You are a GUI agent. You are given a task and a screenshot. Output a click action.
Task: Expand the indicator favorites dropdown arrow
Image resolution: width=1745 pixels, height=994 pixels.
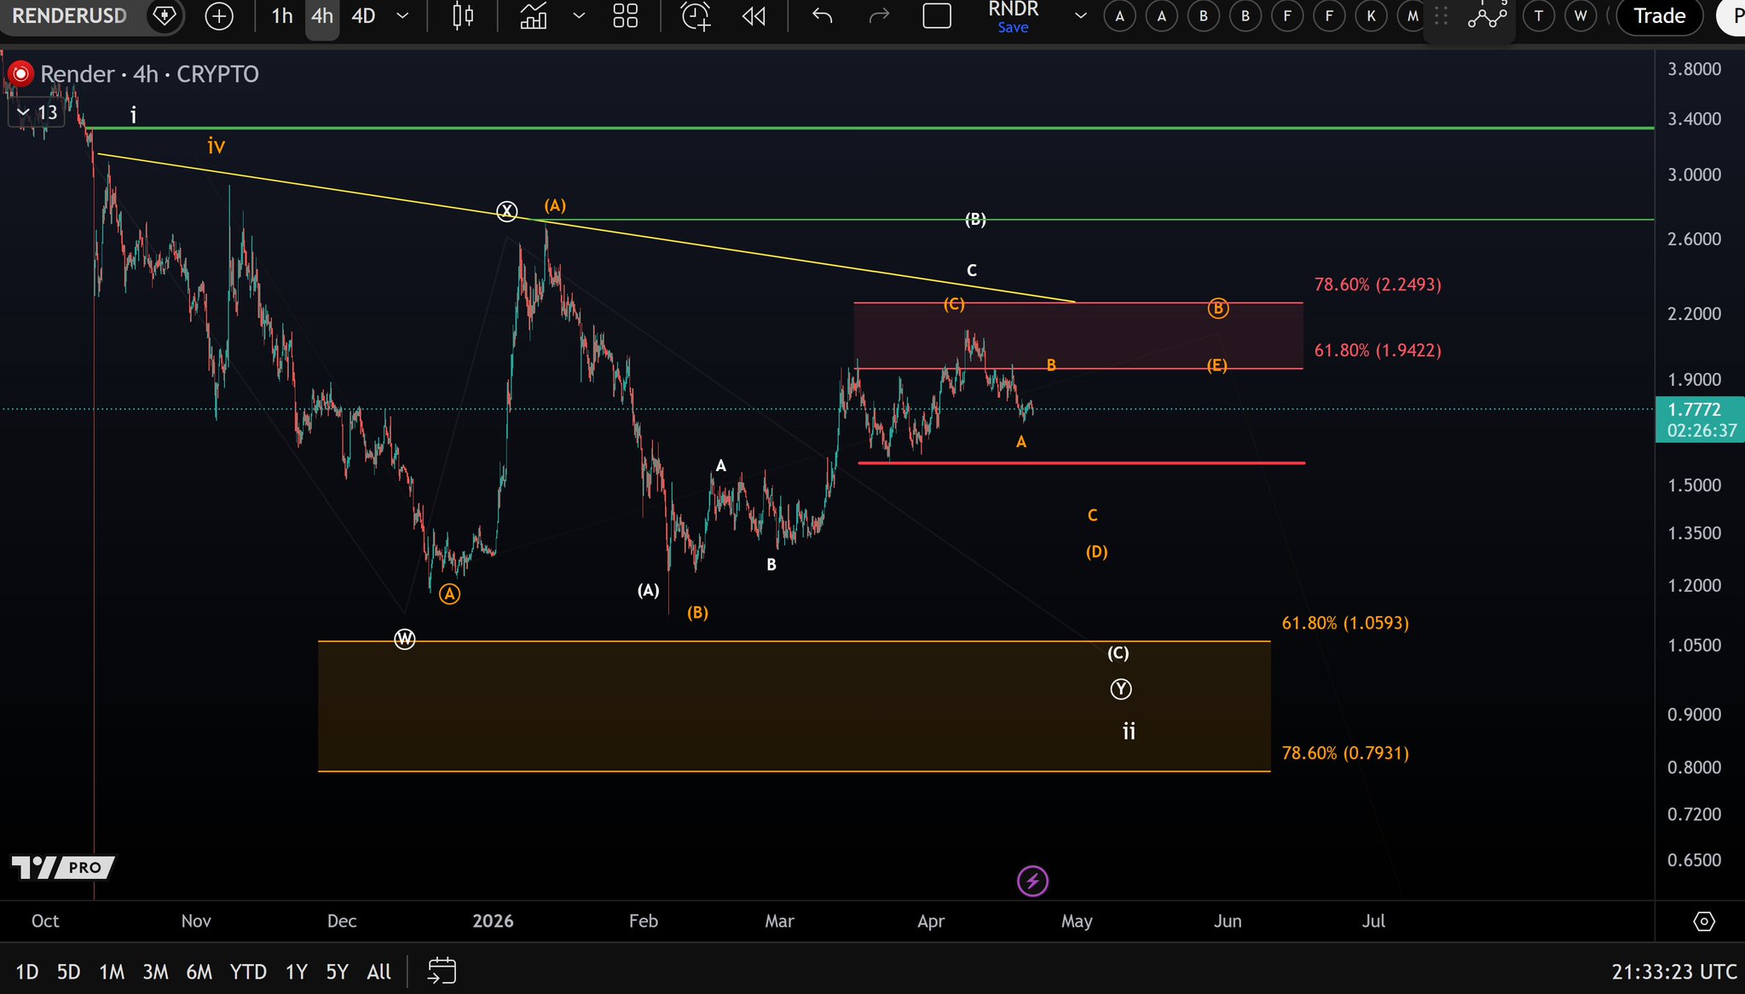pyautogui.click(x=579, y=16)
